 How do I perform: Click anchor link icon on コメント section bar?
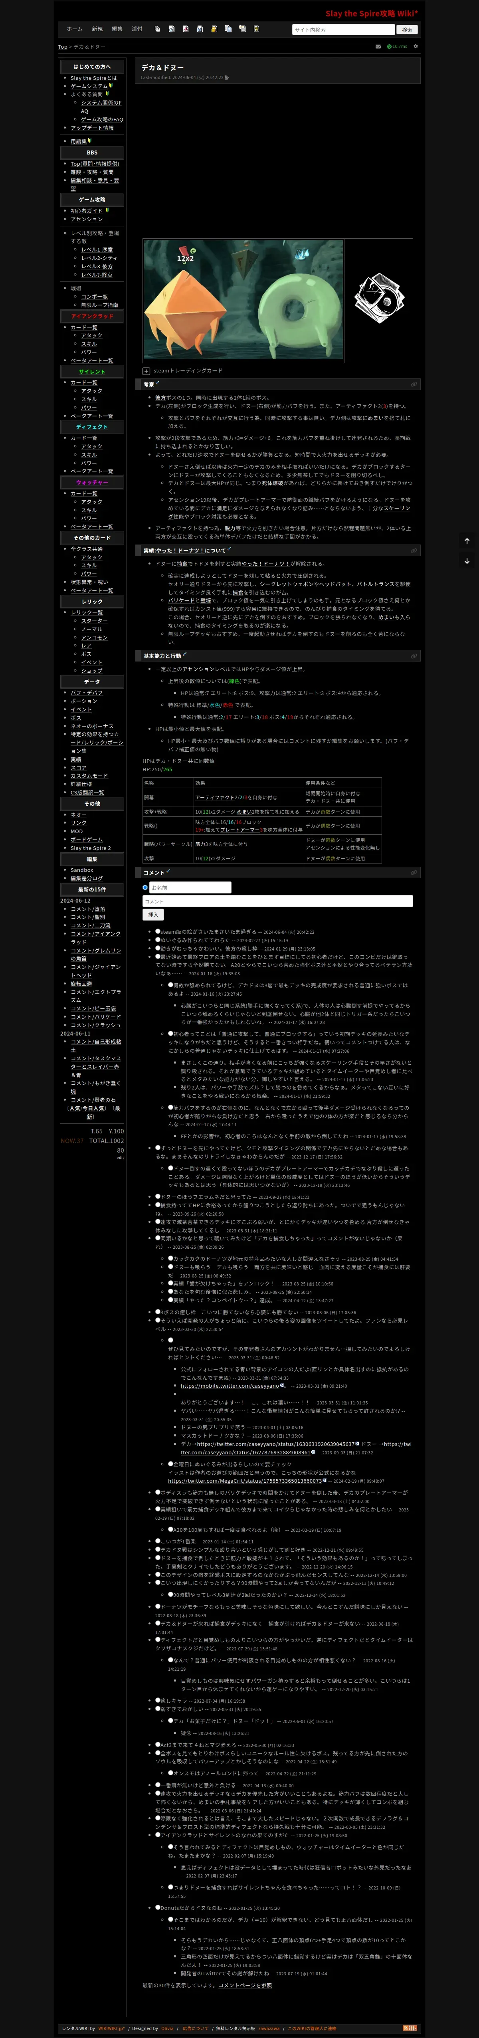414,873
